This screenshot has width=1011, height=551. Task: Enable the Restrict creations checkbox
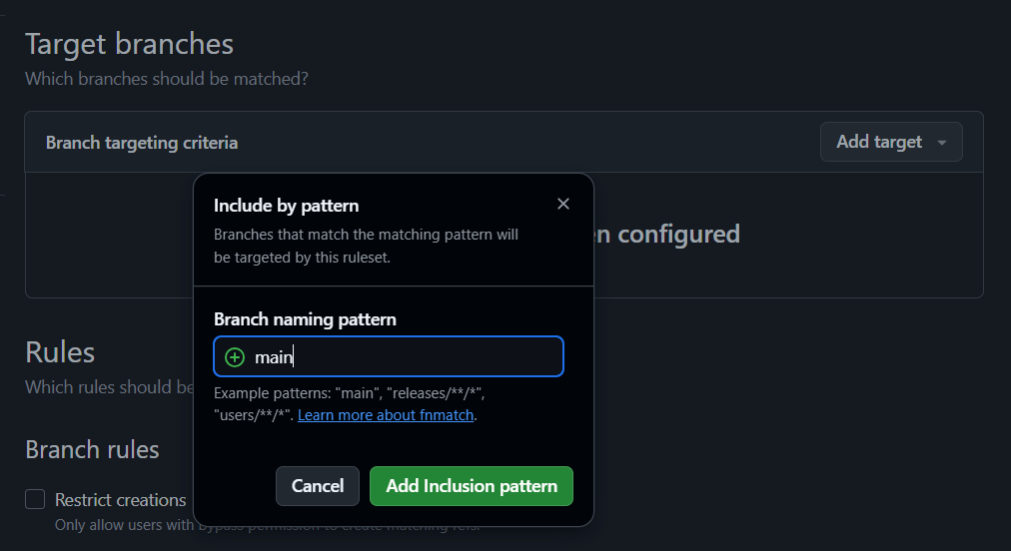[36, 499]
